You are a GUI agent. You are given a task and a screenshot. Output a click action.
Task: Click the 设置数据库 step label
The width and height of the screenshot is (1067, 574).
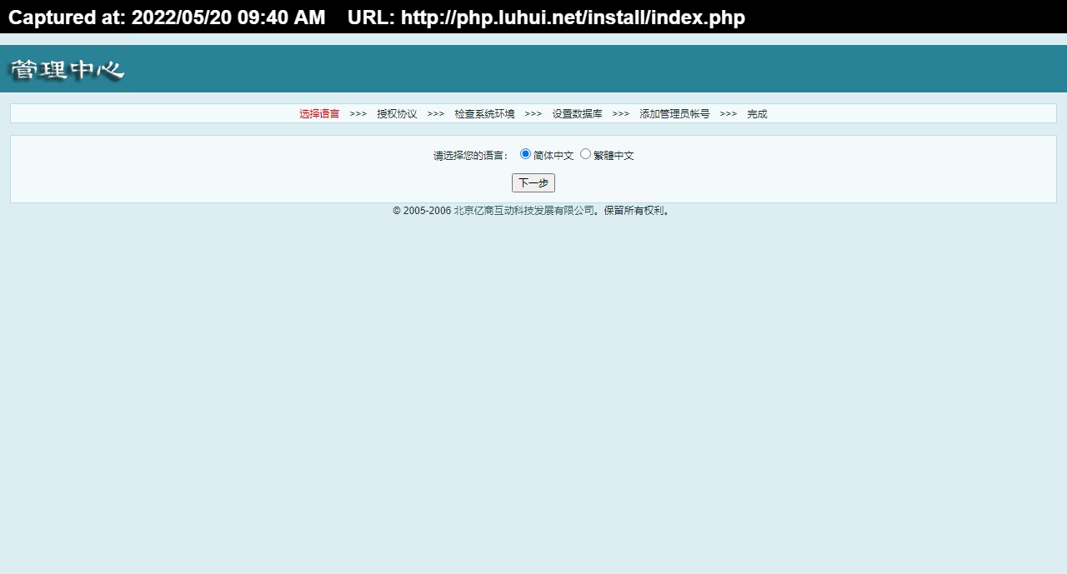coord(577,114)
